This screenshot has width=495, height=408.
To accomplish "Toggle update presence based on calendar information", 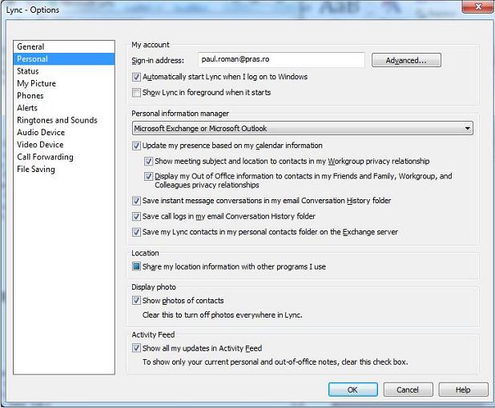I will coord(137,146).
